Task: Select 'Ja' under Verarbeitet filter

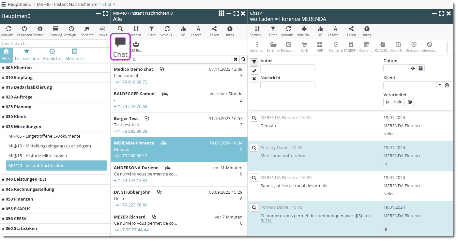Action: pyautogui.click(x=387, y=102)
